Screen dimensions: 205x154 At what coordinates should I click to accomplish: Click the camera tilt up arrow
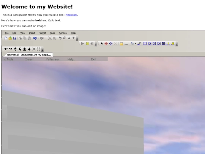point(15,49)
